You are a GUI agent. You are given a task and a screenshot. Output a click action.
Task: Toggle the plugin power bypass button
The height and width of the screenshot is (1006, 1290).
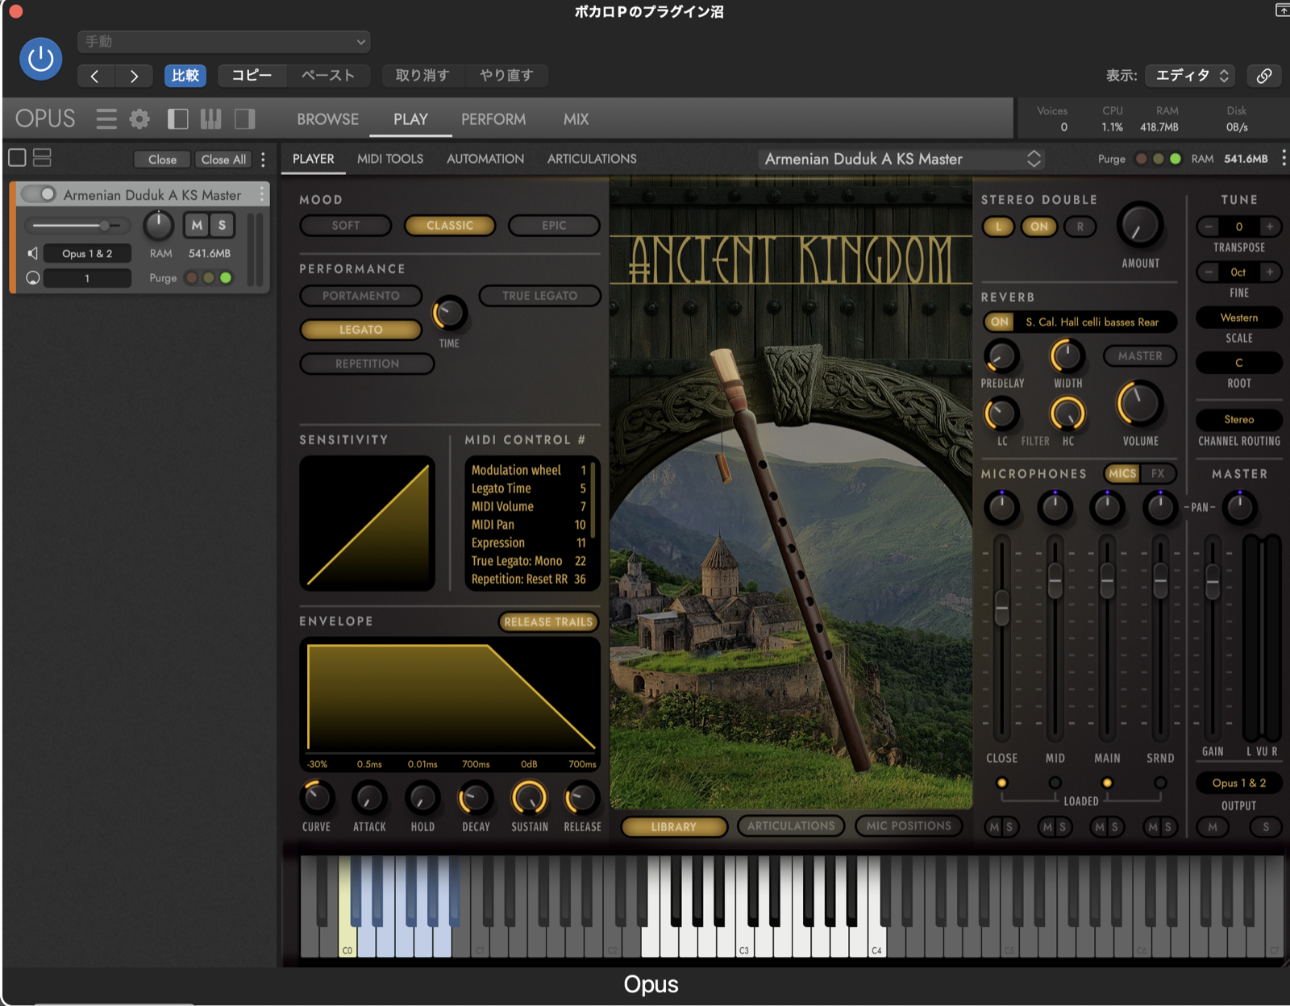40,58
